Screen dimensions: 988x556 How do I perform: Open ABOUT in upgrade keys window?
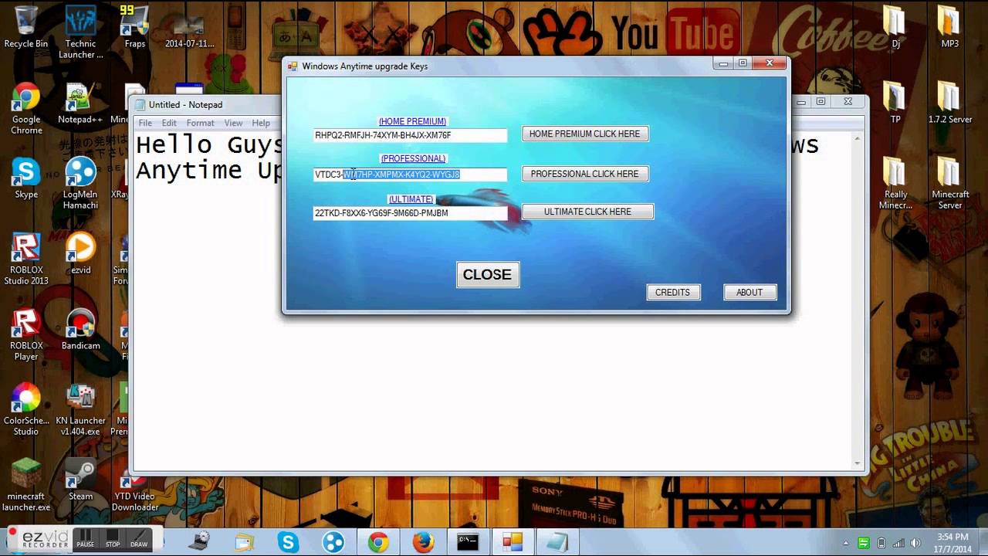tap(749, 292)
